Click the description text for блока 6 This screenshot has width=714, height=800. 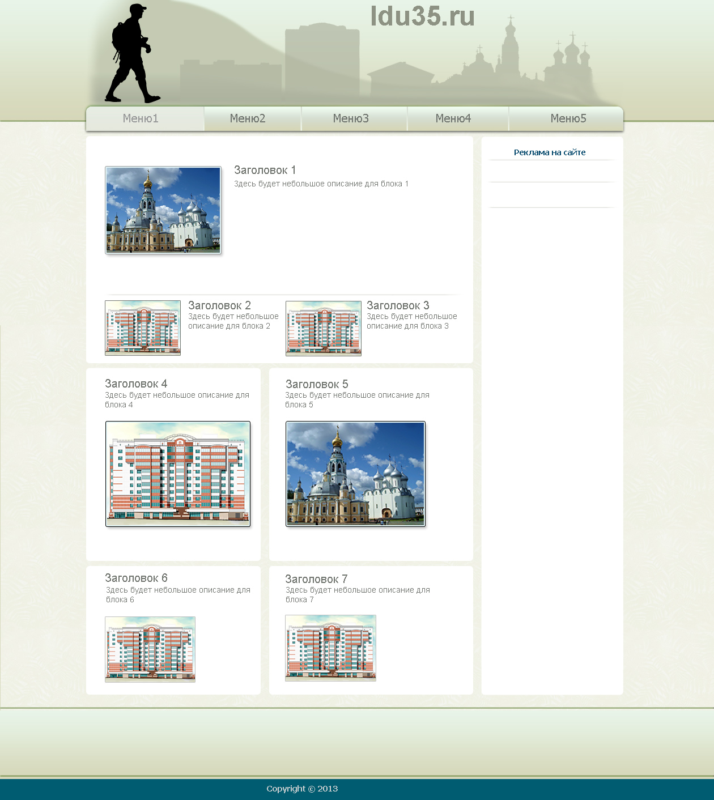coord(178,595)
